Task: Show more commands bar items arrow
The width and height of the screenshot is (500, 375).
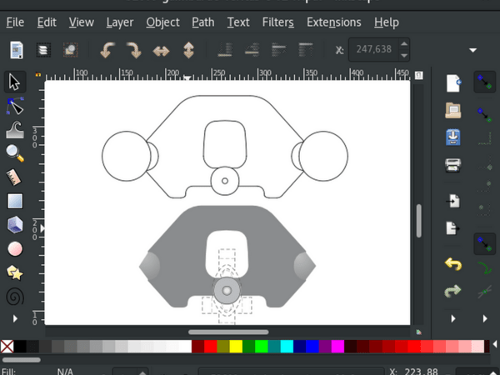Action: coord(452,318)
